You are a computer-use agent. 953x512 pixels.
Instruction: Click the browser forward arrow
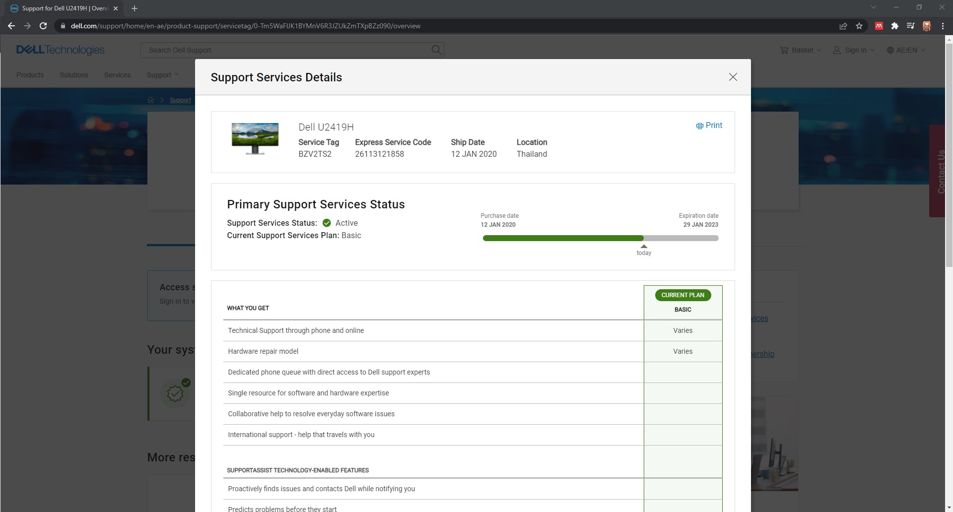click(x=27, y=26)
